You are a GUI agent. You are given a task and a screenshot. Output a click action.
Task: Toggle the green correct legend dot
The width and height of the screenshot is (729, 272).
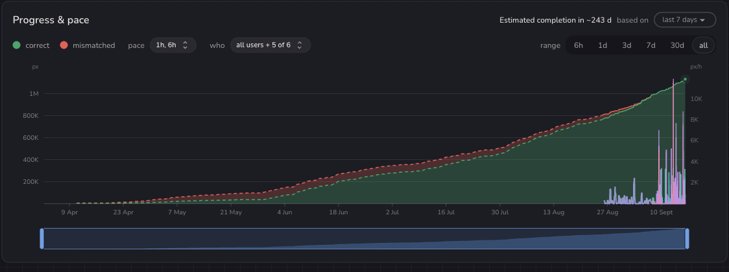pos(17,45)
